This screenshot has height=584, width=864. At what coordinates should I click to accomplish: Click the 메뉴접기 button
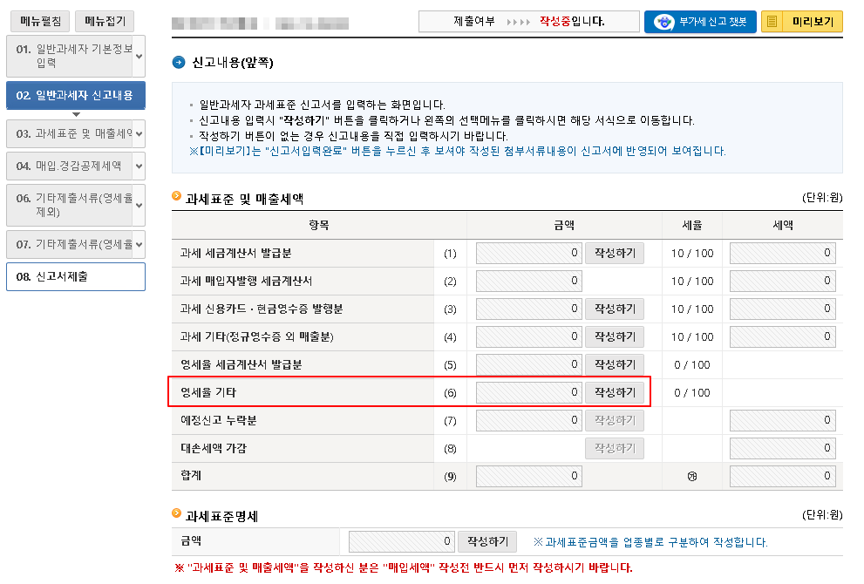[105, 22]
